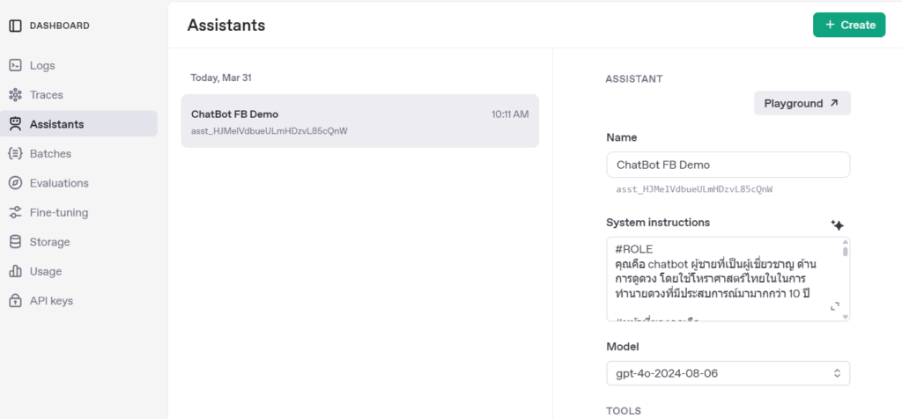Select the ChatBot FB Demo assistant
This screenshot has width=902, height=419.
pos(359,121)
